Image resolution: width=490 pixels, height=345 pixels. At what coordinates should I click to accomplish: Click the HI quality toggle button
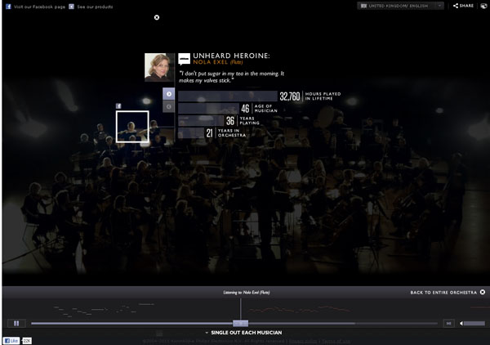[448, 323]
